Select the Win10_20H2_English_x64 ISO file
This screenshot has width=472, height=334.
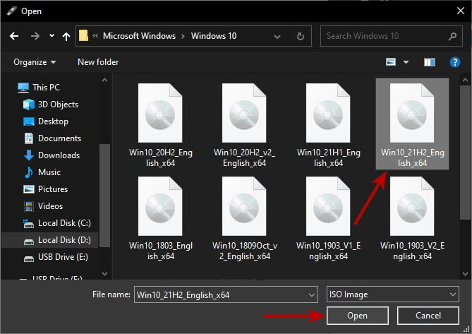(160, 125)
